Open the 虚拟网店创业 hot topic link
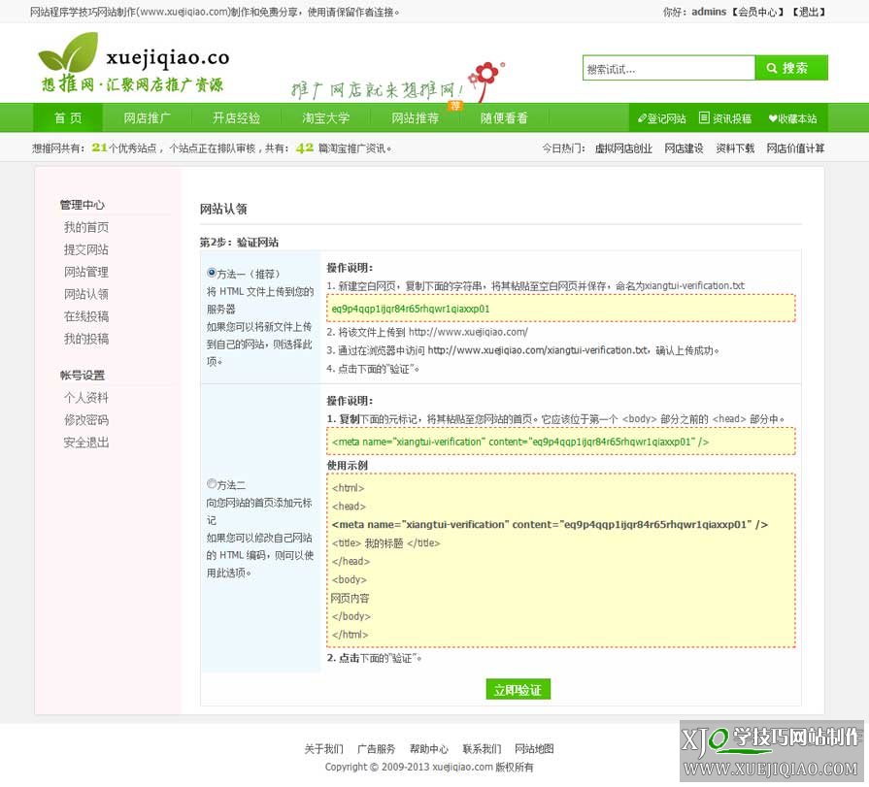Image resolution: width=869 pixels, height=787 pixels. [x=622, y=148]
